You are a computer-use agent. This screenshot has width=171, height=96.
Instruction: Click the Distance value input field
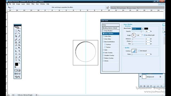[147, 39]
